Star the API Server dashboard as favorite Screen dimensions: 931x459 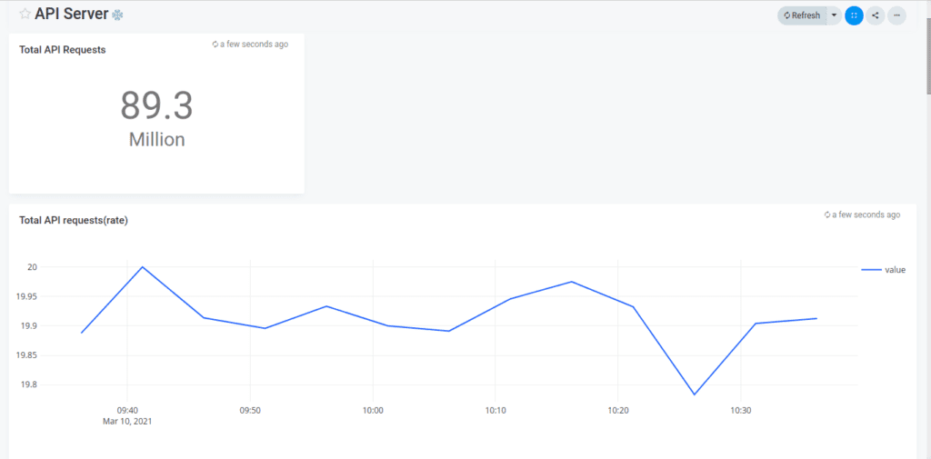click(x=25, y=15)
